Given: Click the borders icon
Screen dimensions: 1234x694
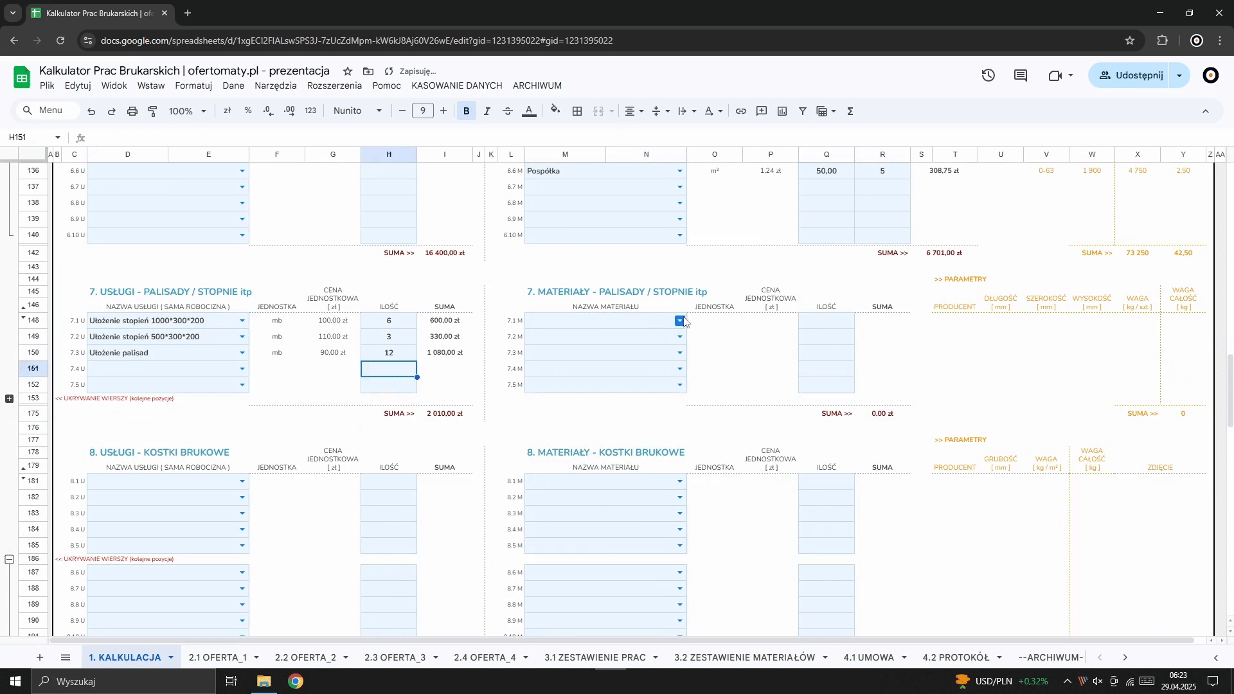Looking at the screenshot, I should point(578,111).
